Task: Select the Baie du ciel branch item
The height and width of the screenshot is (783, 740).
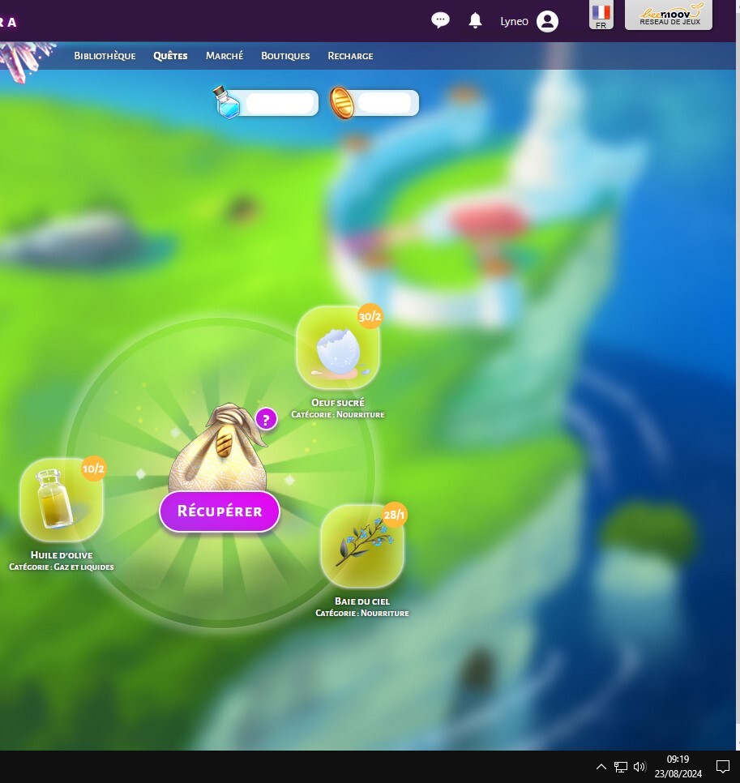Action: 362,546
